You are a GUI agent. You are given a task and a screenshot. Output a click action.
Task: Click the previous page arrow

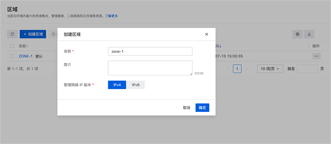pos(228,69)
